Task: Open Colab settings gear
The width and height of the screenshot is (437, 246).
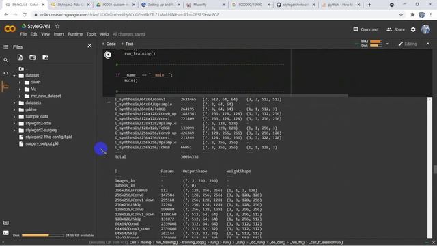Action: [x=413, y=29]
